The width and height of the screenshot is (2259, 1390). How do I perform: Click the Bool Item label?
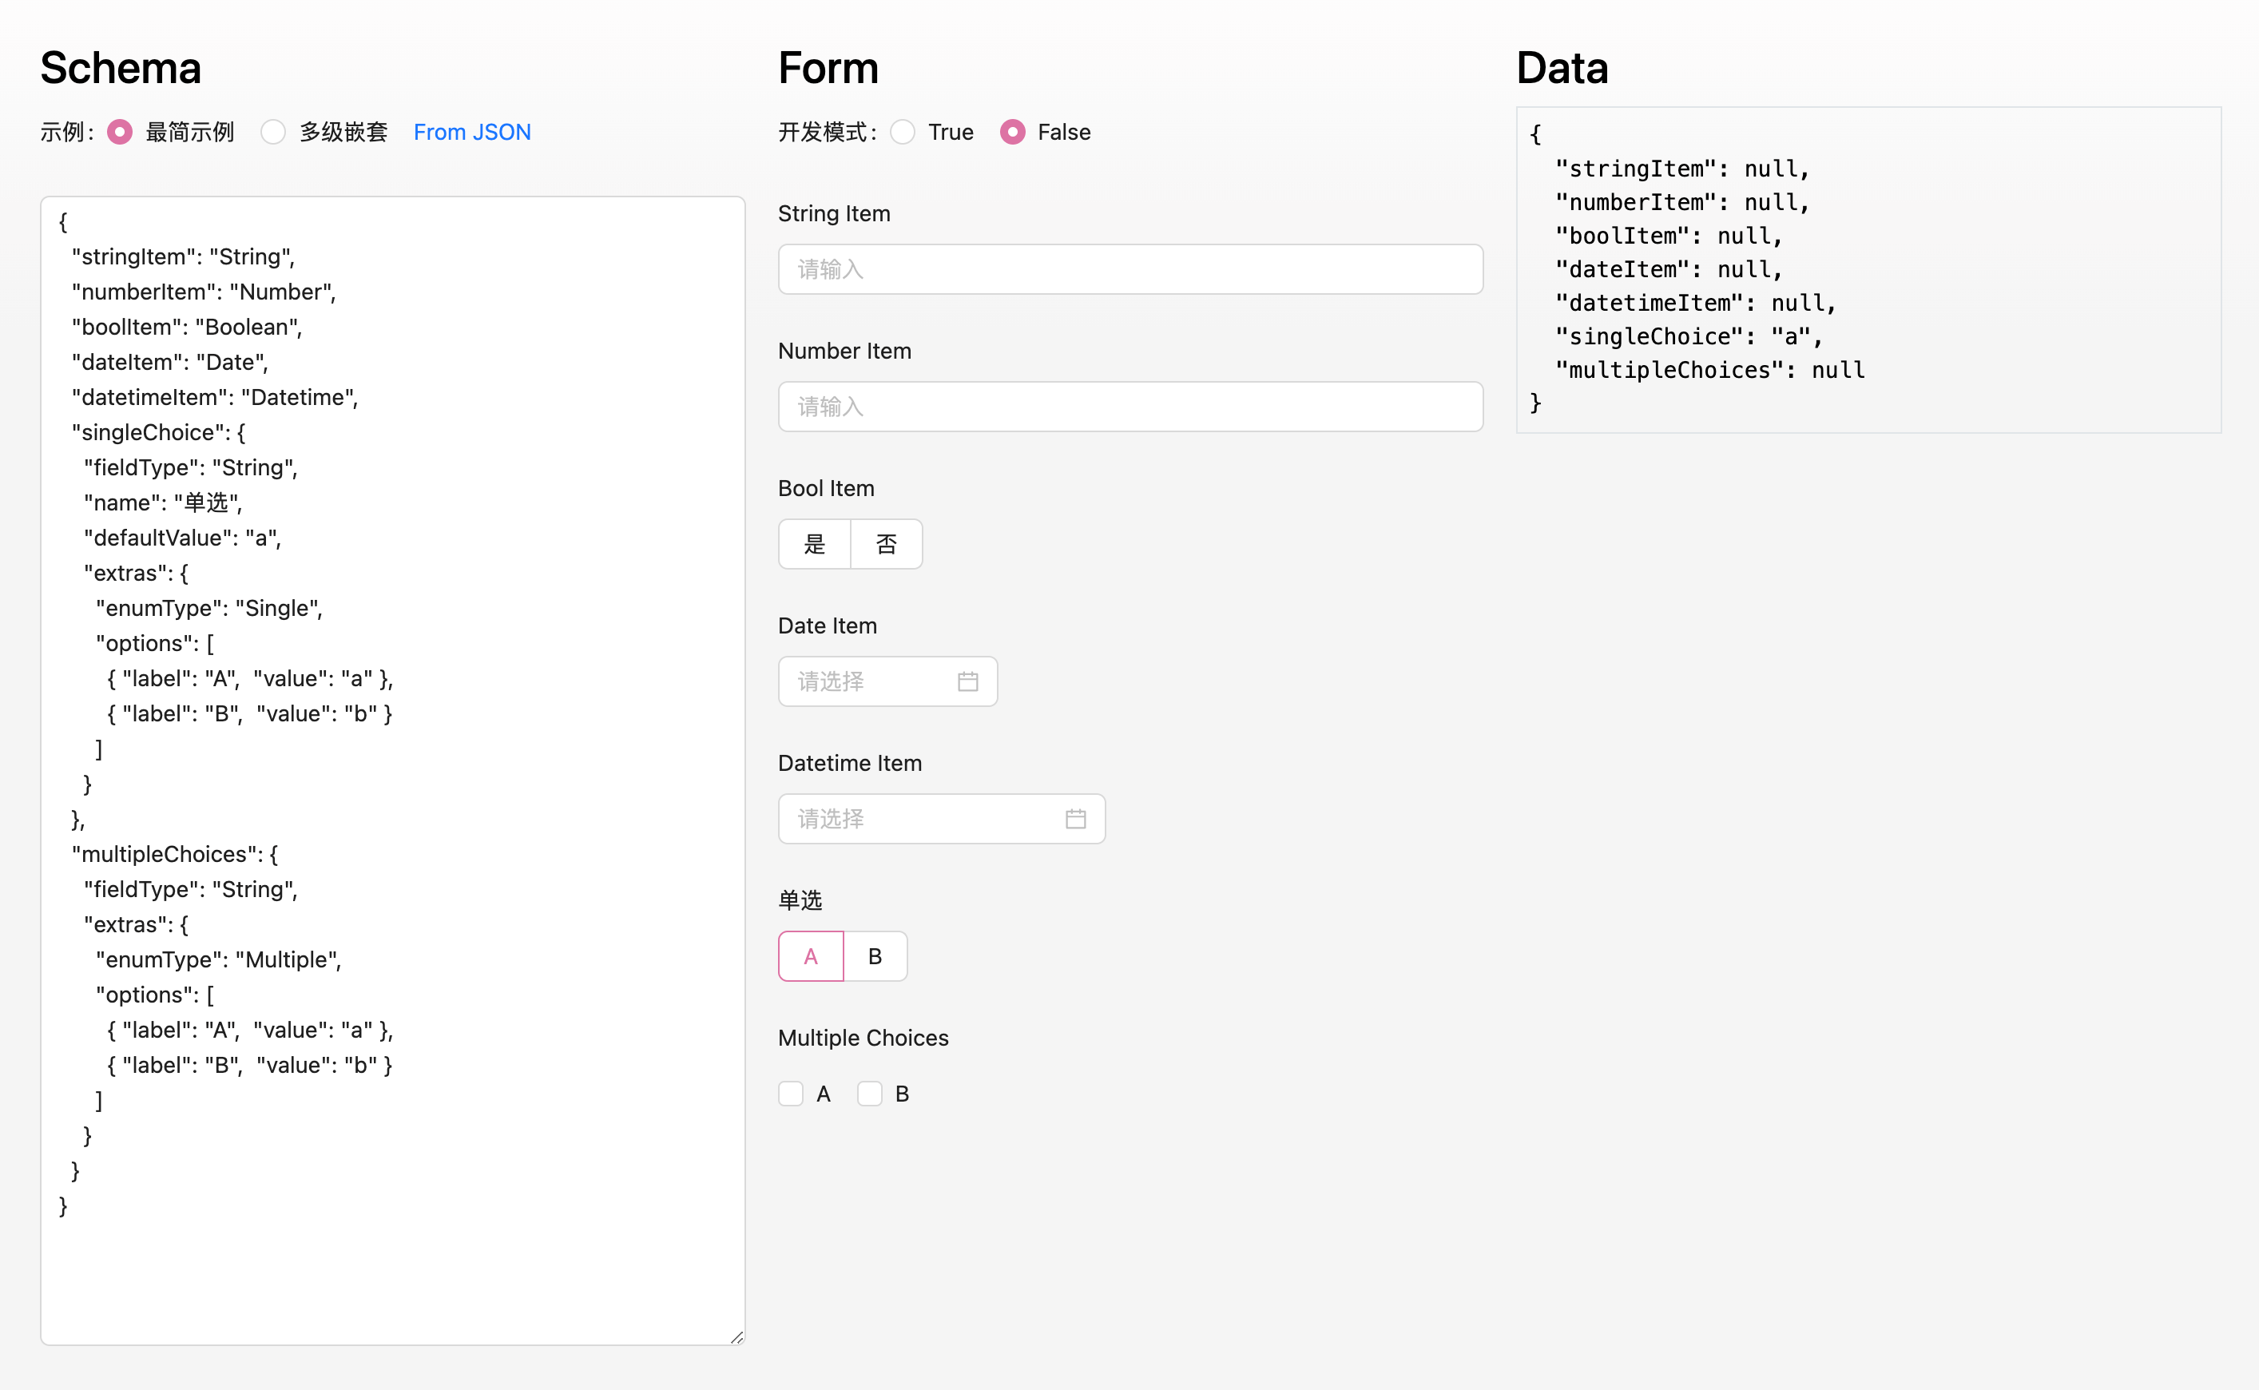pyautogui.click(x=826, y=488)
